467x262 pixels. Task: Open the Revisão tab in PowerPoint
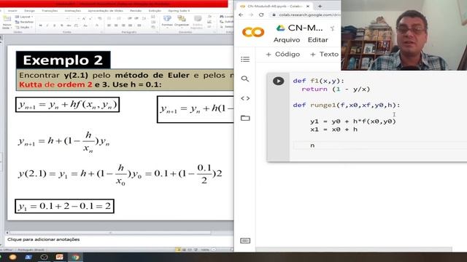[x=136, y=11]
